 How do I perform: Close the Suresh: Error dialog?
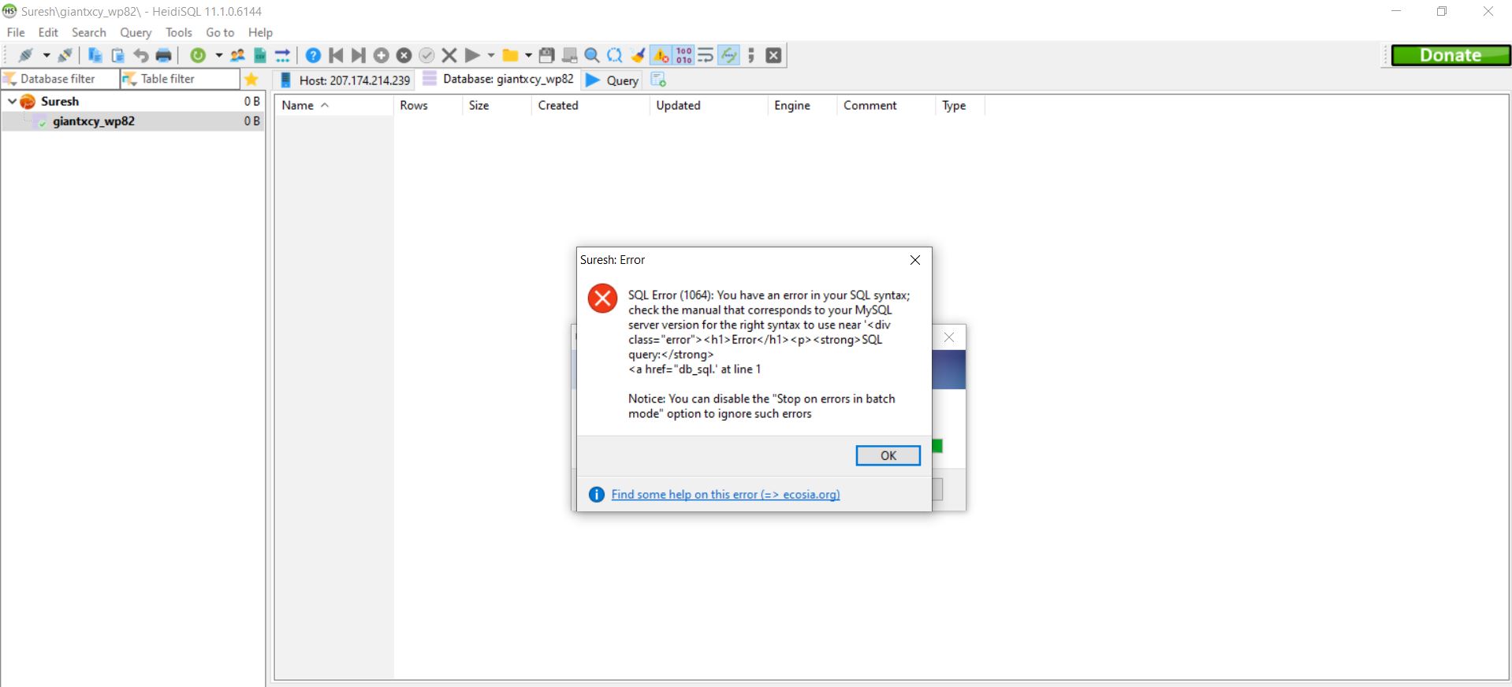point(914,260)
